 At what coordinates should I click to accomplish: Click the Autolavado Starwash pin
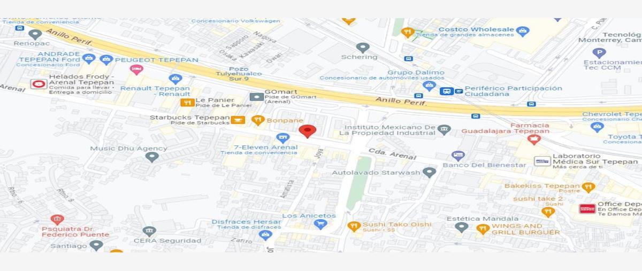point(429,172)
